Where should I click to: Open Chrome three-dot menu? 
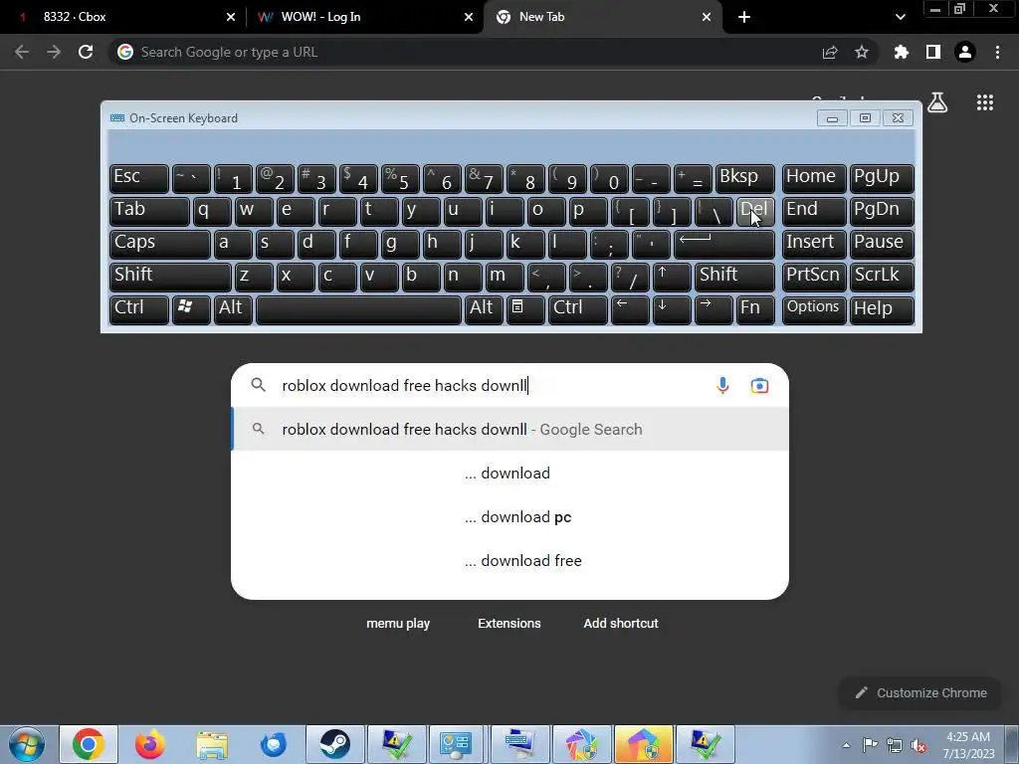point(997,52)
